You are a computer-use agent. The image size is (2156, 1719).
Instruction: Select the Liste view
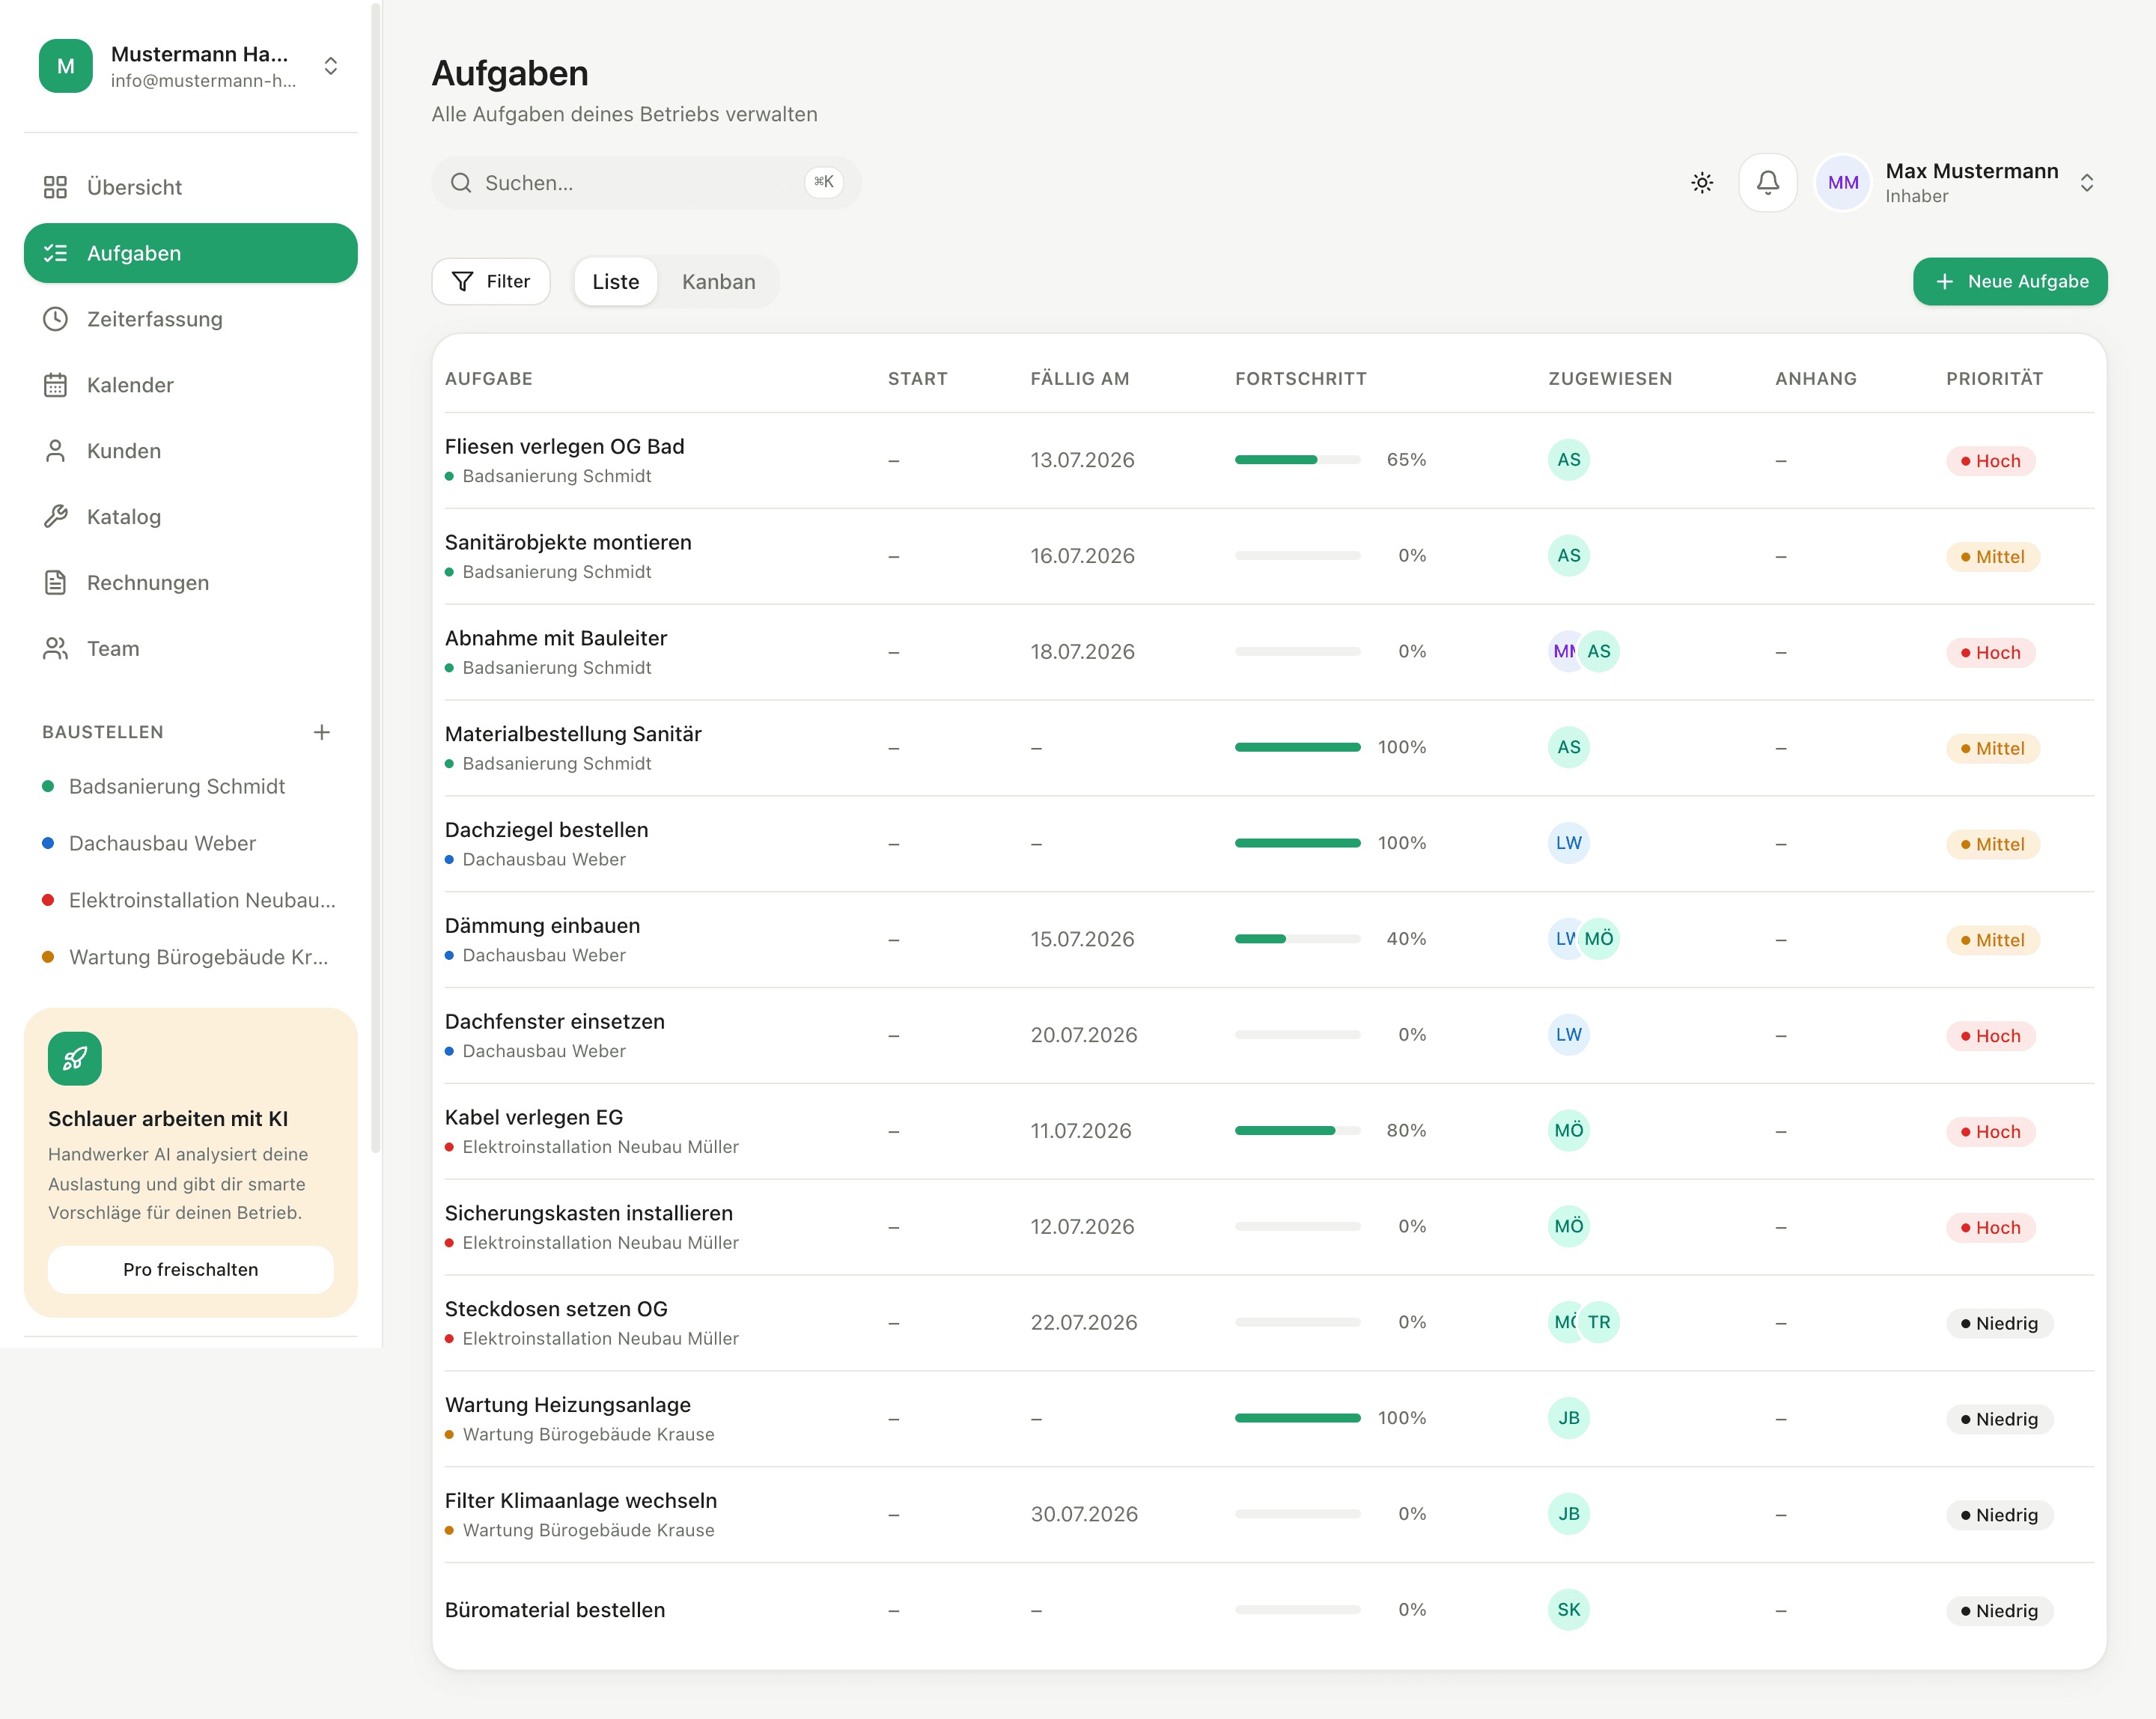615,282
